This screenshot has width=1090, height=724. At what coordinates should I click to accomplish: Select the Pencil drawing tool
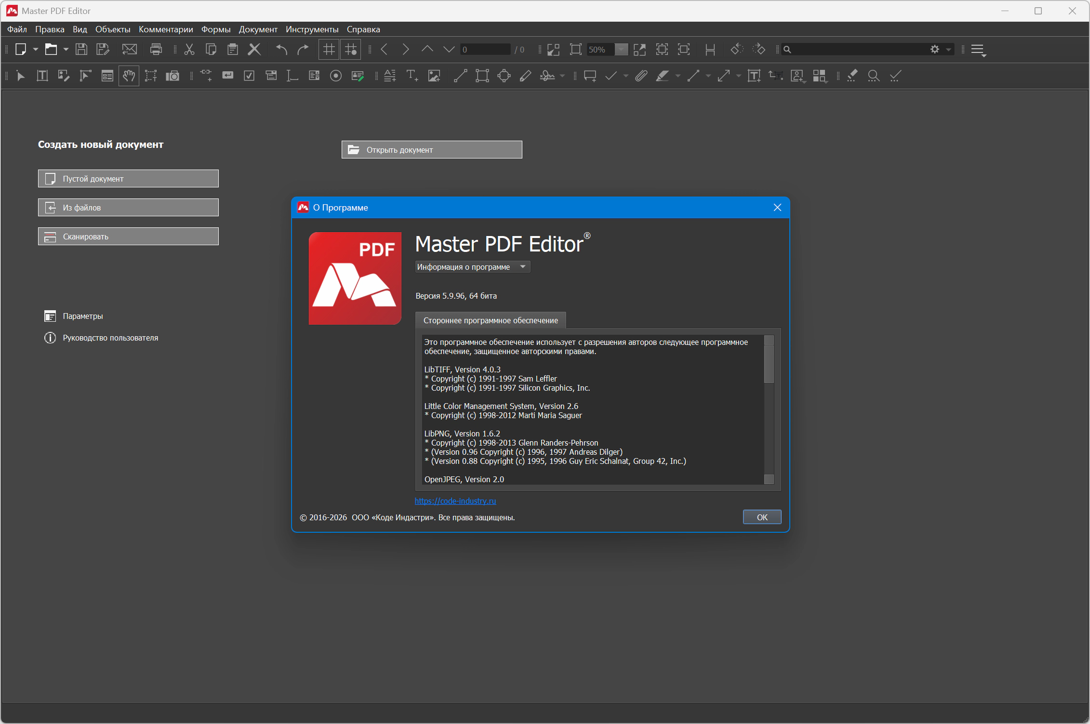(526, 76)
